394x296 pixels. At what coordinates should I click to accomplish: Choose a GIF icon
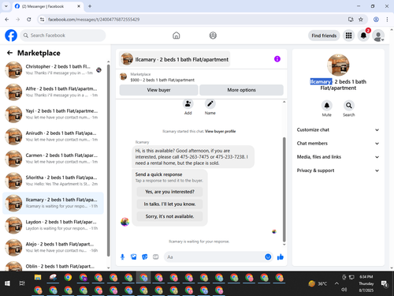click(156, 257)
